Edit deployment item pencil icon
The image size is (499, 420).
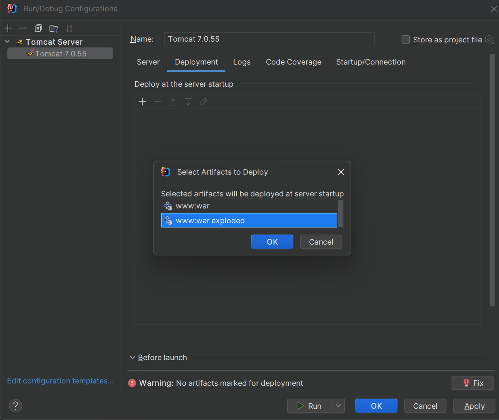pyautogui.click(x=203, y=101)
